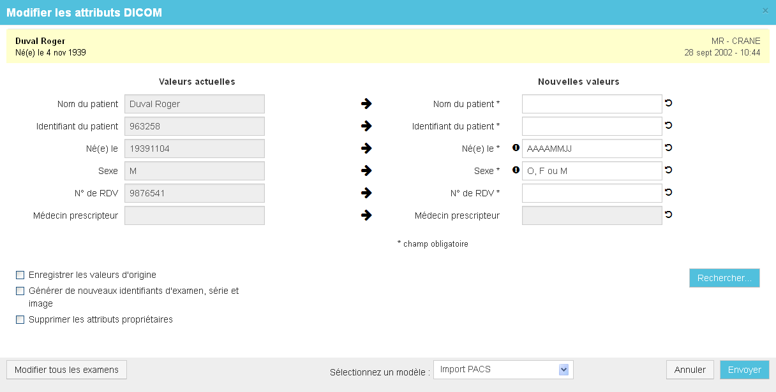Copy Nom du patient value with arrow
The width and height of the screenshot is (776, 392).
pyautogui.click(x=366, y=104)
